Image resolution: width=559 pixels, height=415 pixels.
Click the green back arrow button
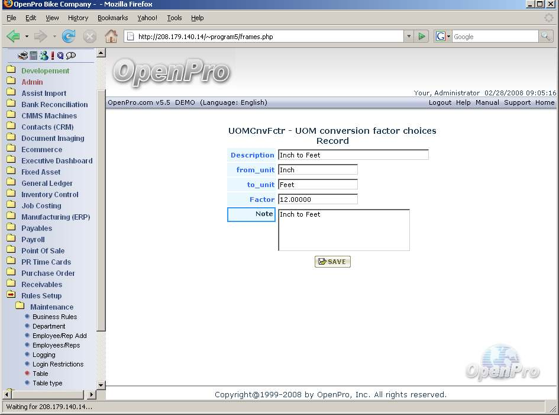tap(13, 37)
